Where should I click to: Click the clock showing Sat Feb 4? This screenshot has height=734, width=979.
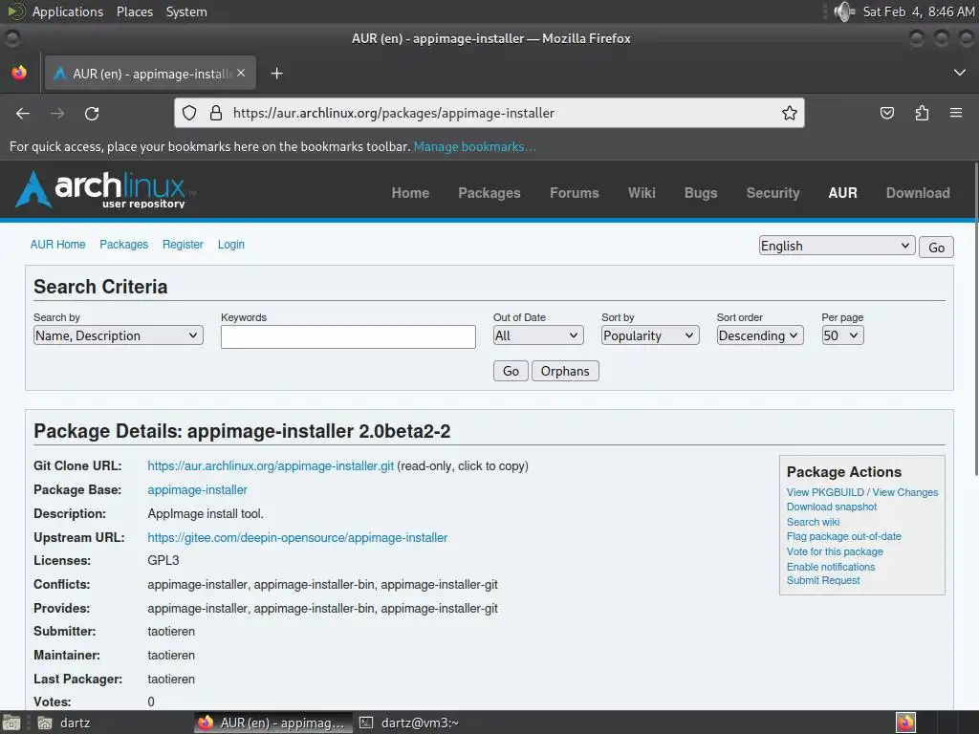[x=918, y=11]
